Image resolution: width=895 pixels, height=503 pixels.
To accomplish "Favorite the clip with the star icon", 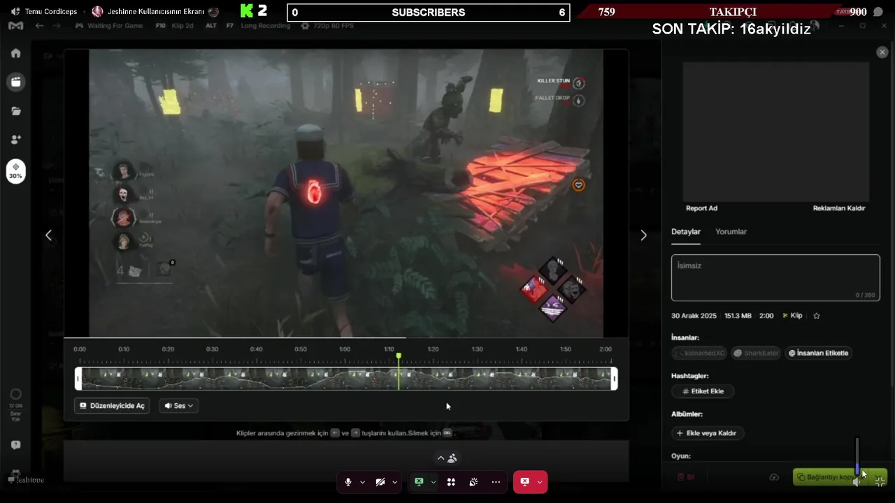I will click(816, 316).
